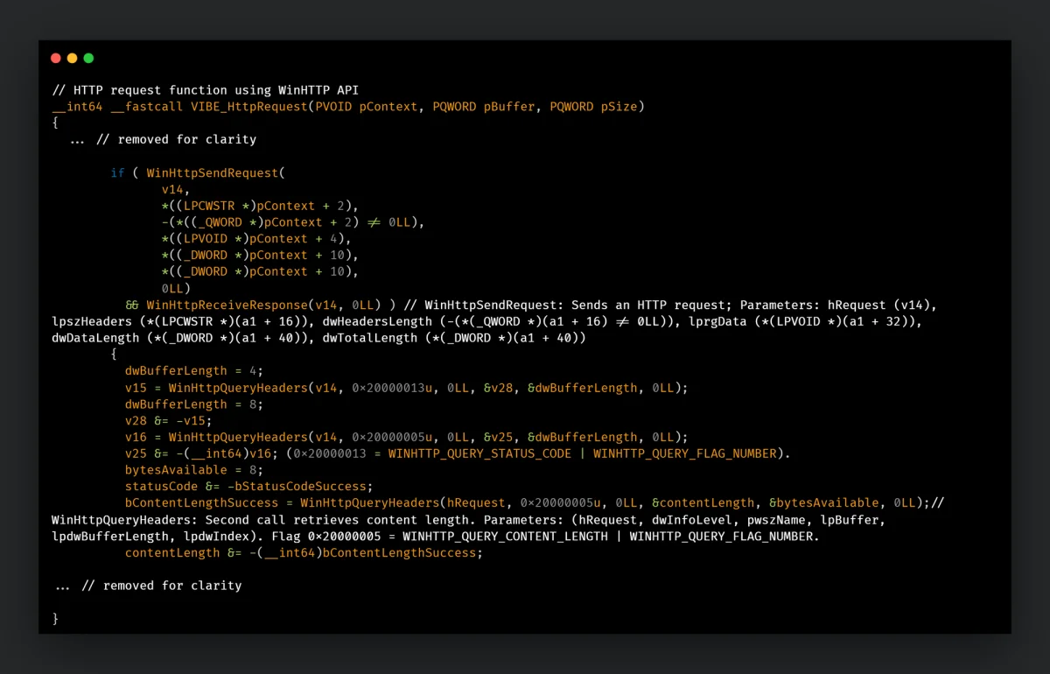The image size is (1050, 674).
Task: Click the "__fastcall" calling convention keyword
Action: [x=147, y=107]
